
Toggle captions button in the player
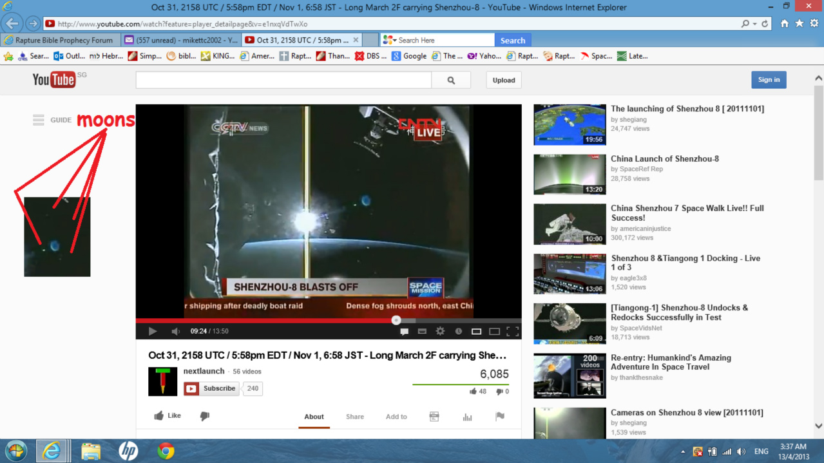click(422, 332)
